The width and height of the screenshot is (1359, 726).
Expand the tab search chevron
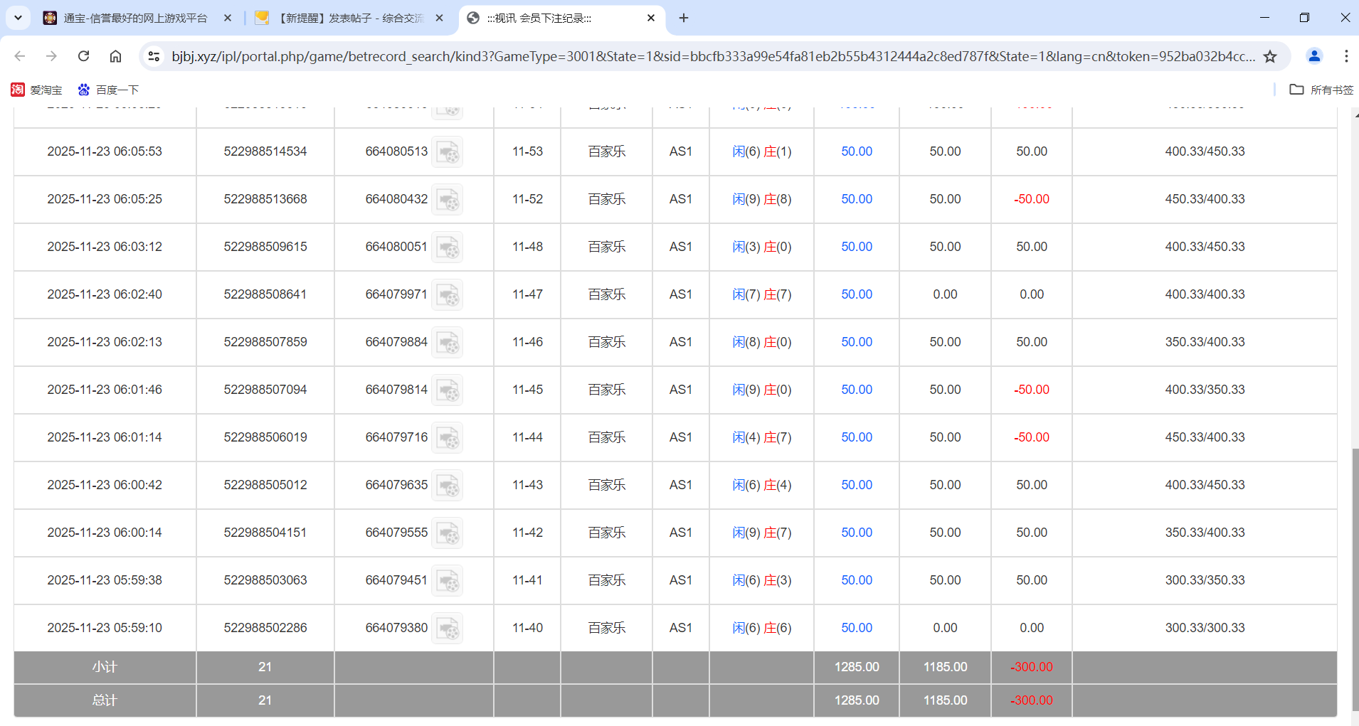[x=17, y=18]
